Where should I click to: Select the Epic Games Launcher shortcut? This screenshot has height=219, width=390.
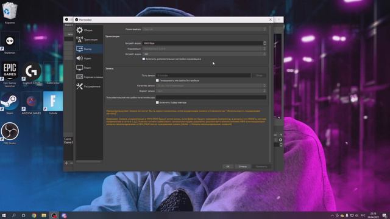pos(10,74)
